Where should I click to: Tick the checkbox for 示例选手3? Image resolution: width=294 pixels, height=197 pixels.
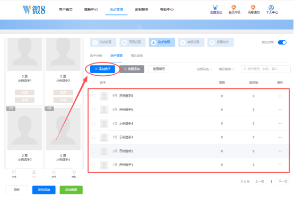click(x=94, y=137)
